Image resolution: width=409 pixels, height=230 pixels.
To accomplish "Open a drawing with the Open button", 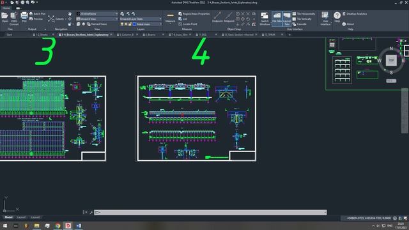I will [4, 17].
